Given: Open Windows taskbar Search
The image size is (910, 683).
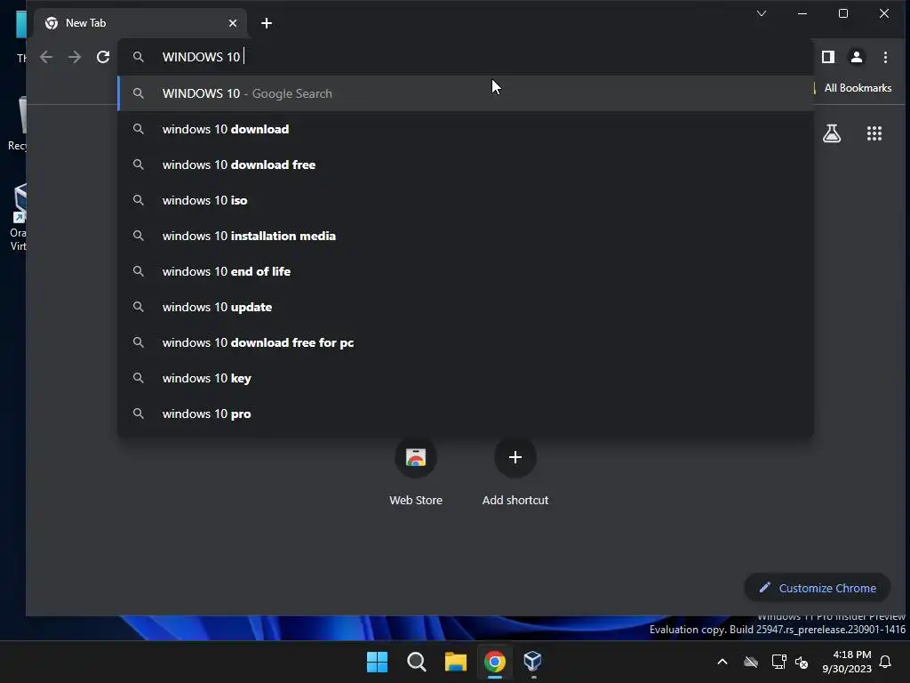Looking at the screenshot, I should coord(416,662).
